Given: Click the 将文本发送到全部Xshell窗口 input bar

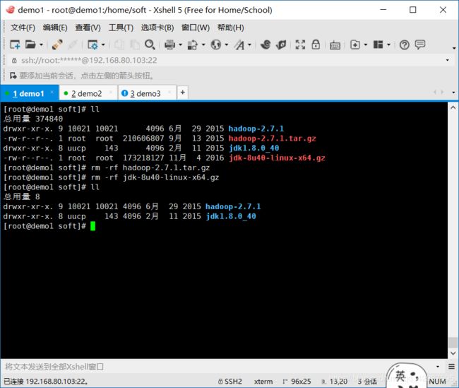Looking at the screenshot, I should 218,367.
